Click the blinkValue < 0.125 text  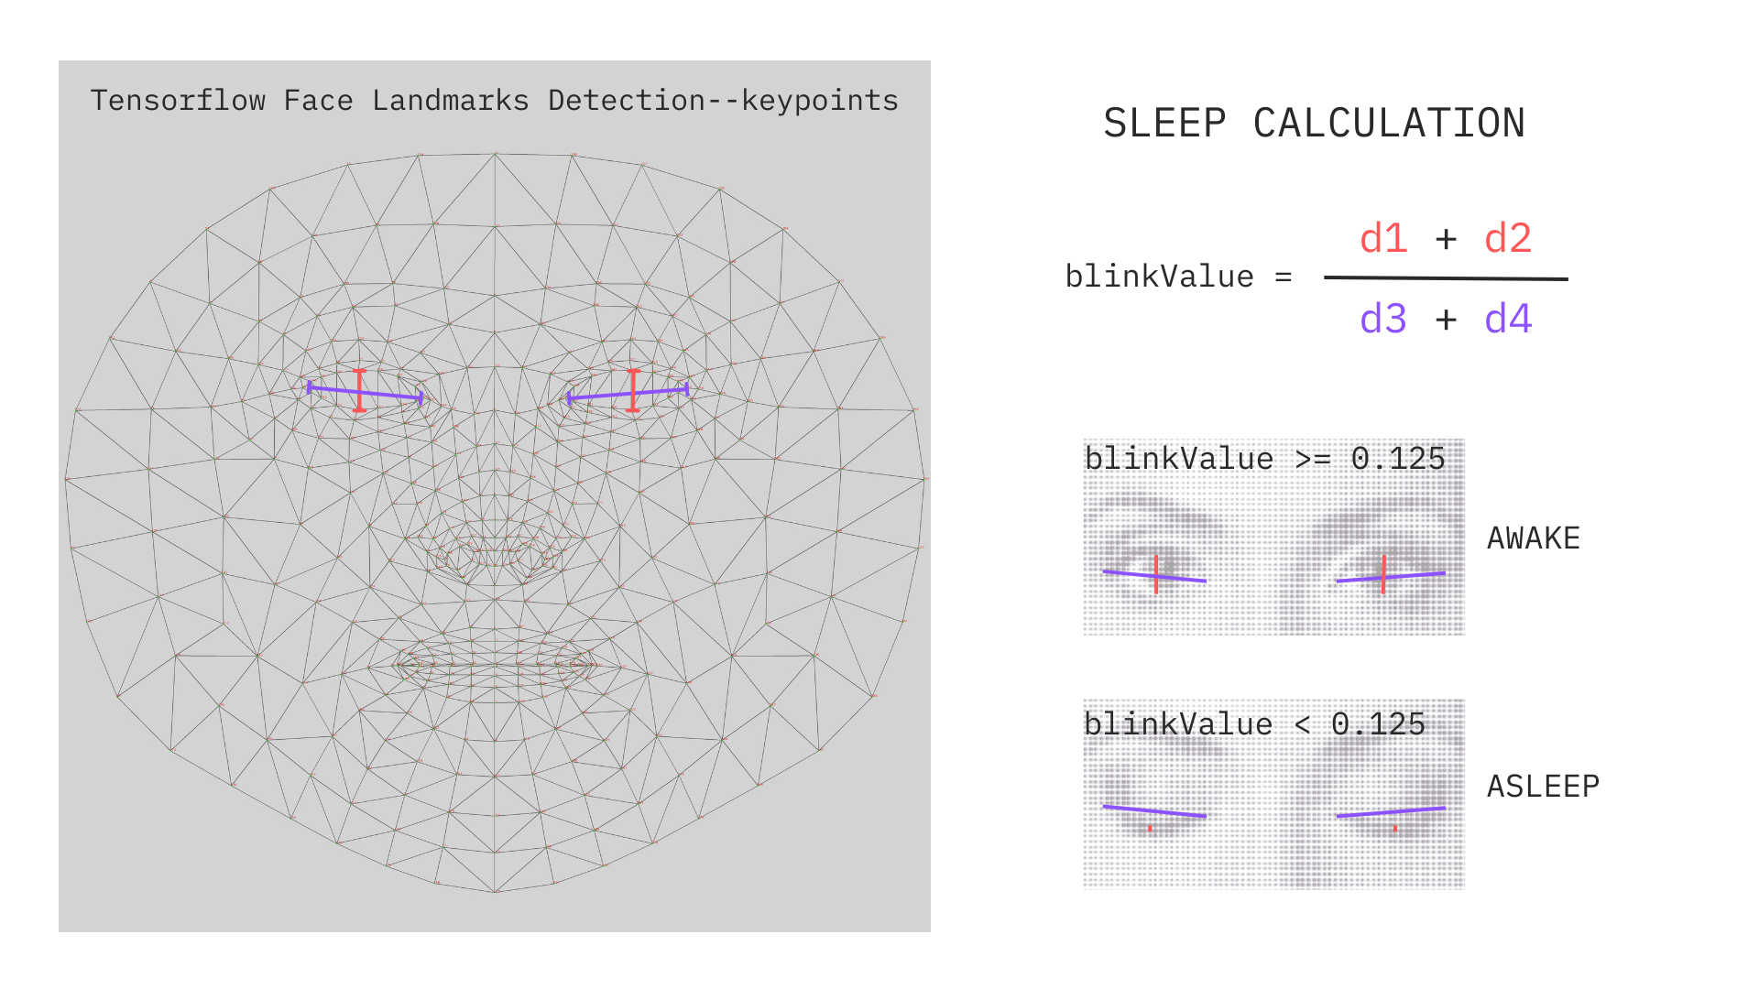1254,724
